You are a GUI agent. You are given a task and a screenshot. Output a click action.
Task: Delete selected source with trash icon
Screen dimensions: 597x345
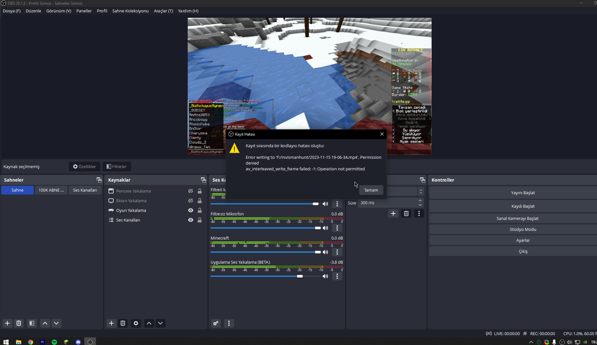pyautogui.click(x=123, y=324)
